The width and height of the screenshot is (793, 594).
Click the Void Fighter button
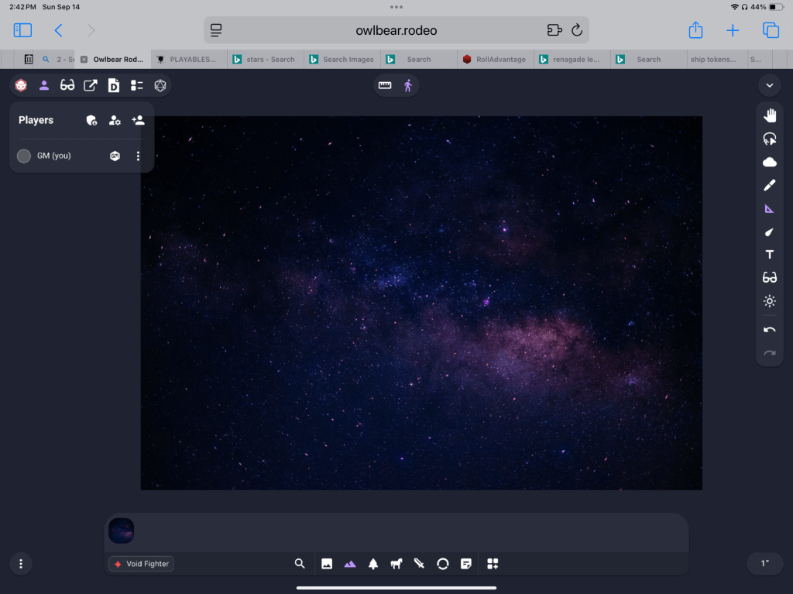pos(142,564)
